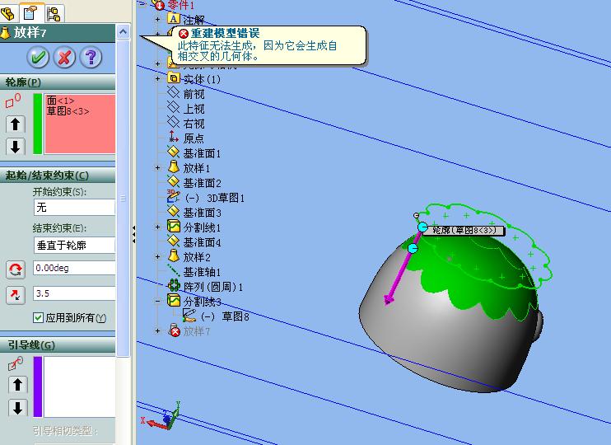Move profile up in 轮廓 list

16,124
